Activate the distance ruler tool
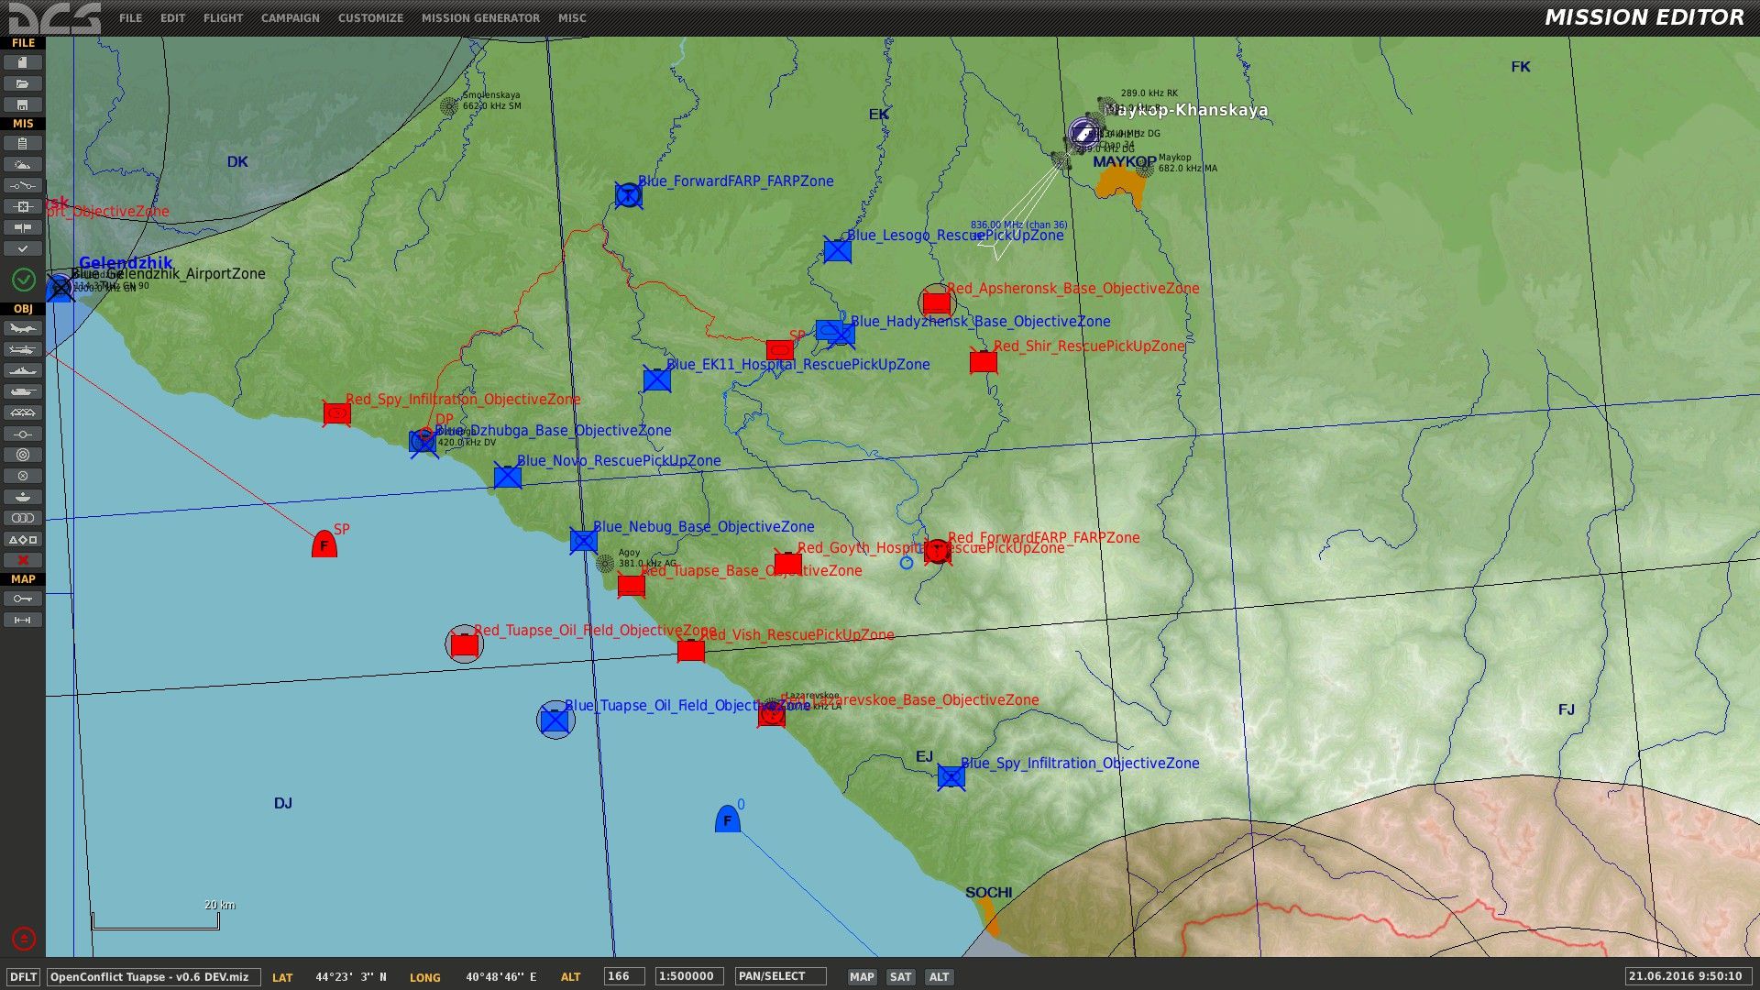This screenshot has width=1760, height=990. [23, 620]
